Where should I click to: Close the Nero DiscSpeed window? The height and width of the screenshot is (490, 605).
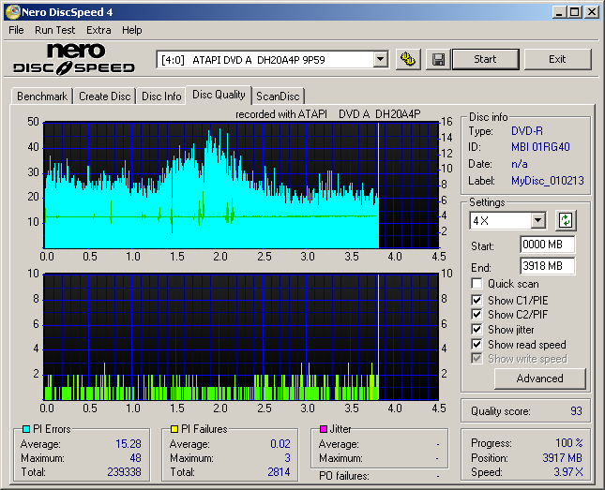[x=592, y=12]
